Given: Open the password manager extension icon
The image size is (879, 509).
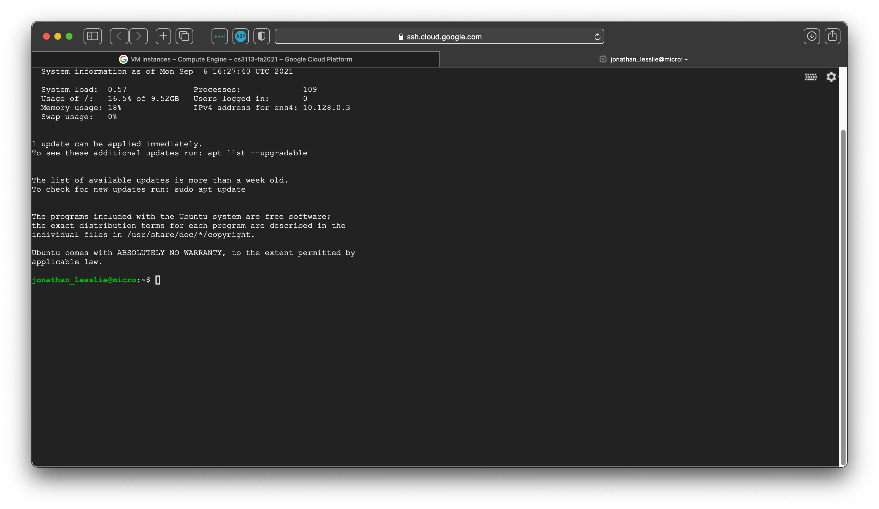Looking at the screenshot, I should coord(219,36).
